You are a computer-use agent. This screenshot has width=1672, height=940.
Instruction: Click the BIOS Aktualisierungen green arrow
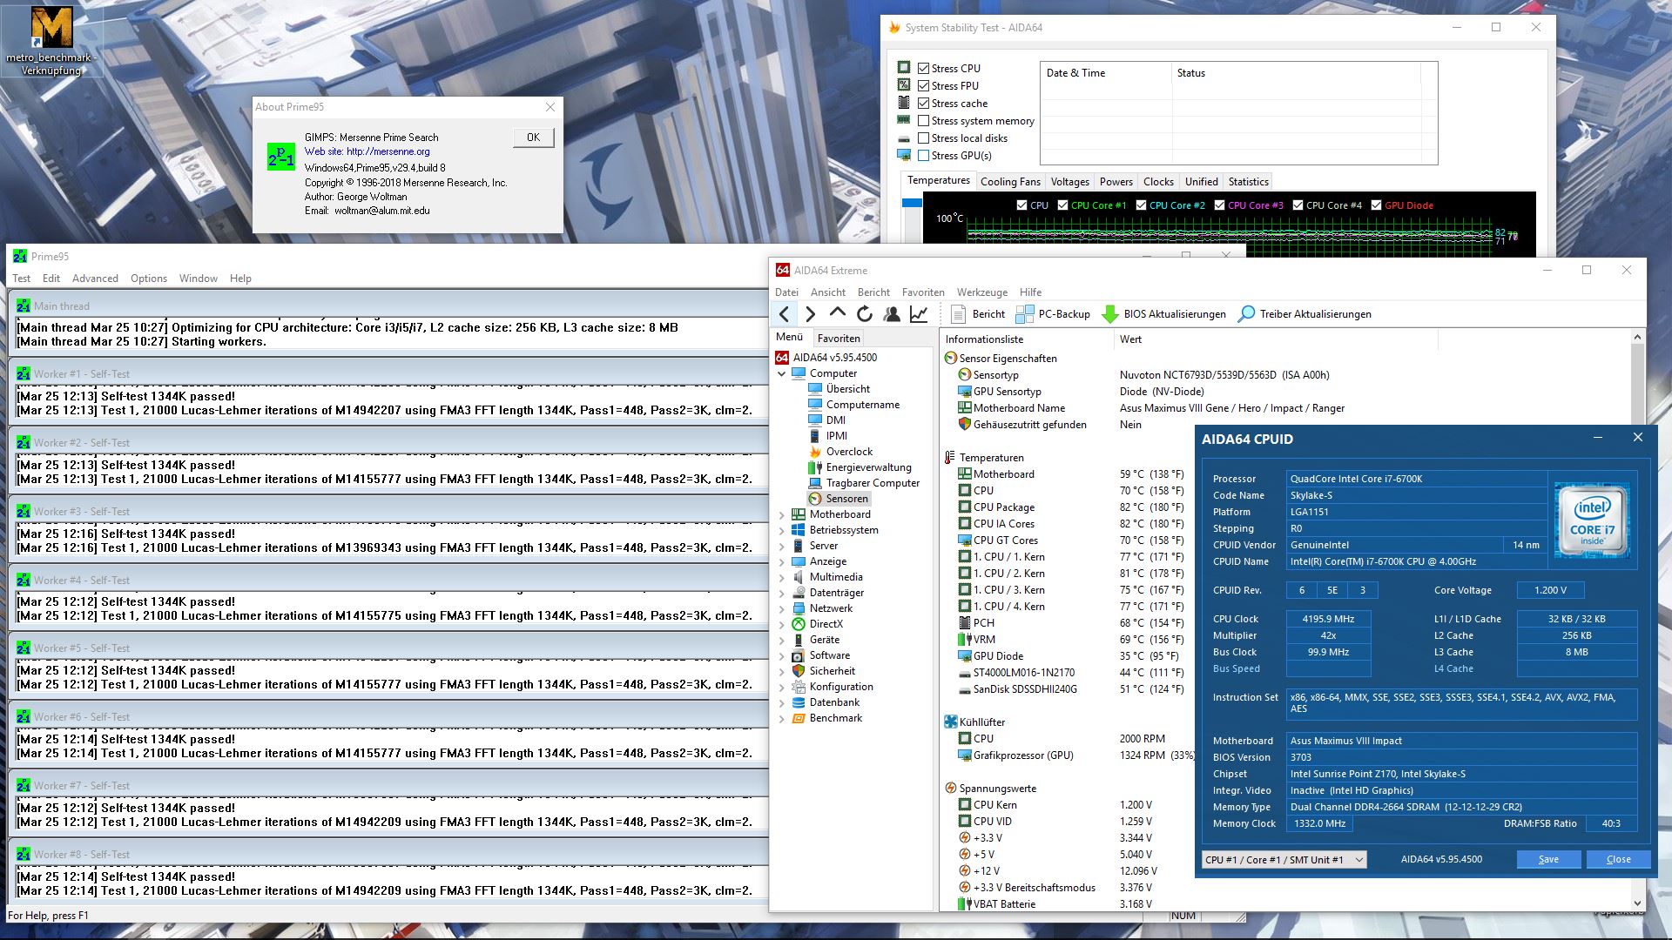1109,314
